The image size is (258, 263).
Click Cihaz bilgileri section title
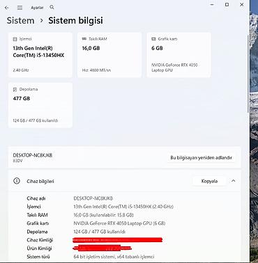[x=40, y=181]
